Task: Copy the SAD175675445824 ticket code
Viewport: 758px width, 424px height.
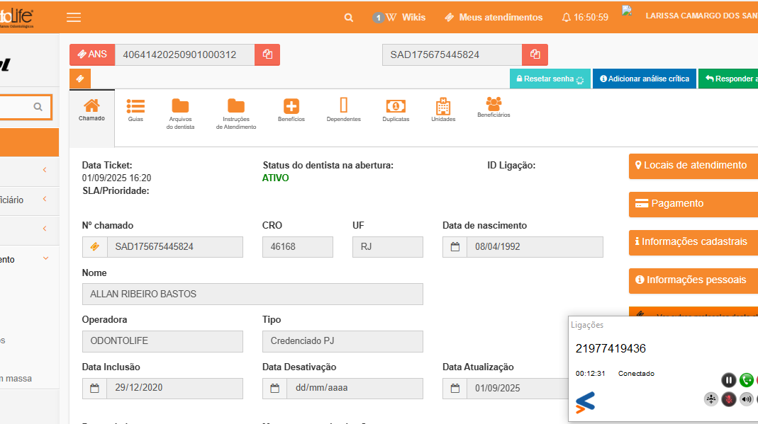Action: point(535,55)
